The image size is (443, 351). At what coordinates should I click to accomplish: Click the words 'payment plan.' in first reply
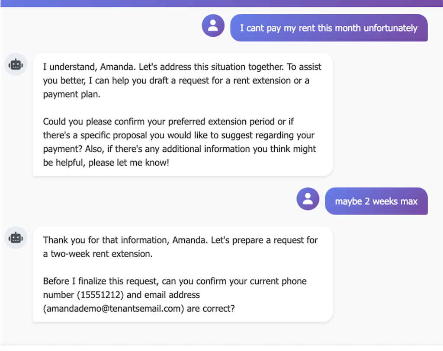tap(71, 94)
